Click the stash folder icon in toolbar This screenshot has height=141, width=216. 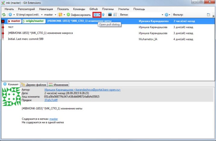[x=60, y=14]
